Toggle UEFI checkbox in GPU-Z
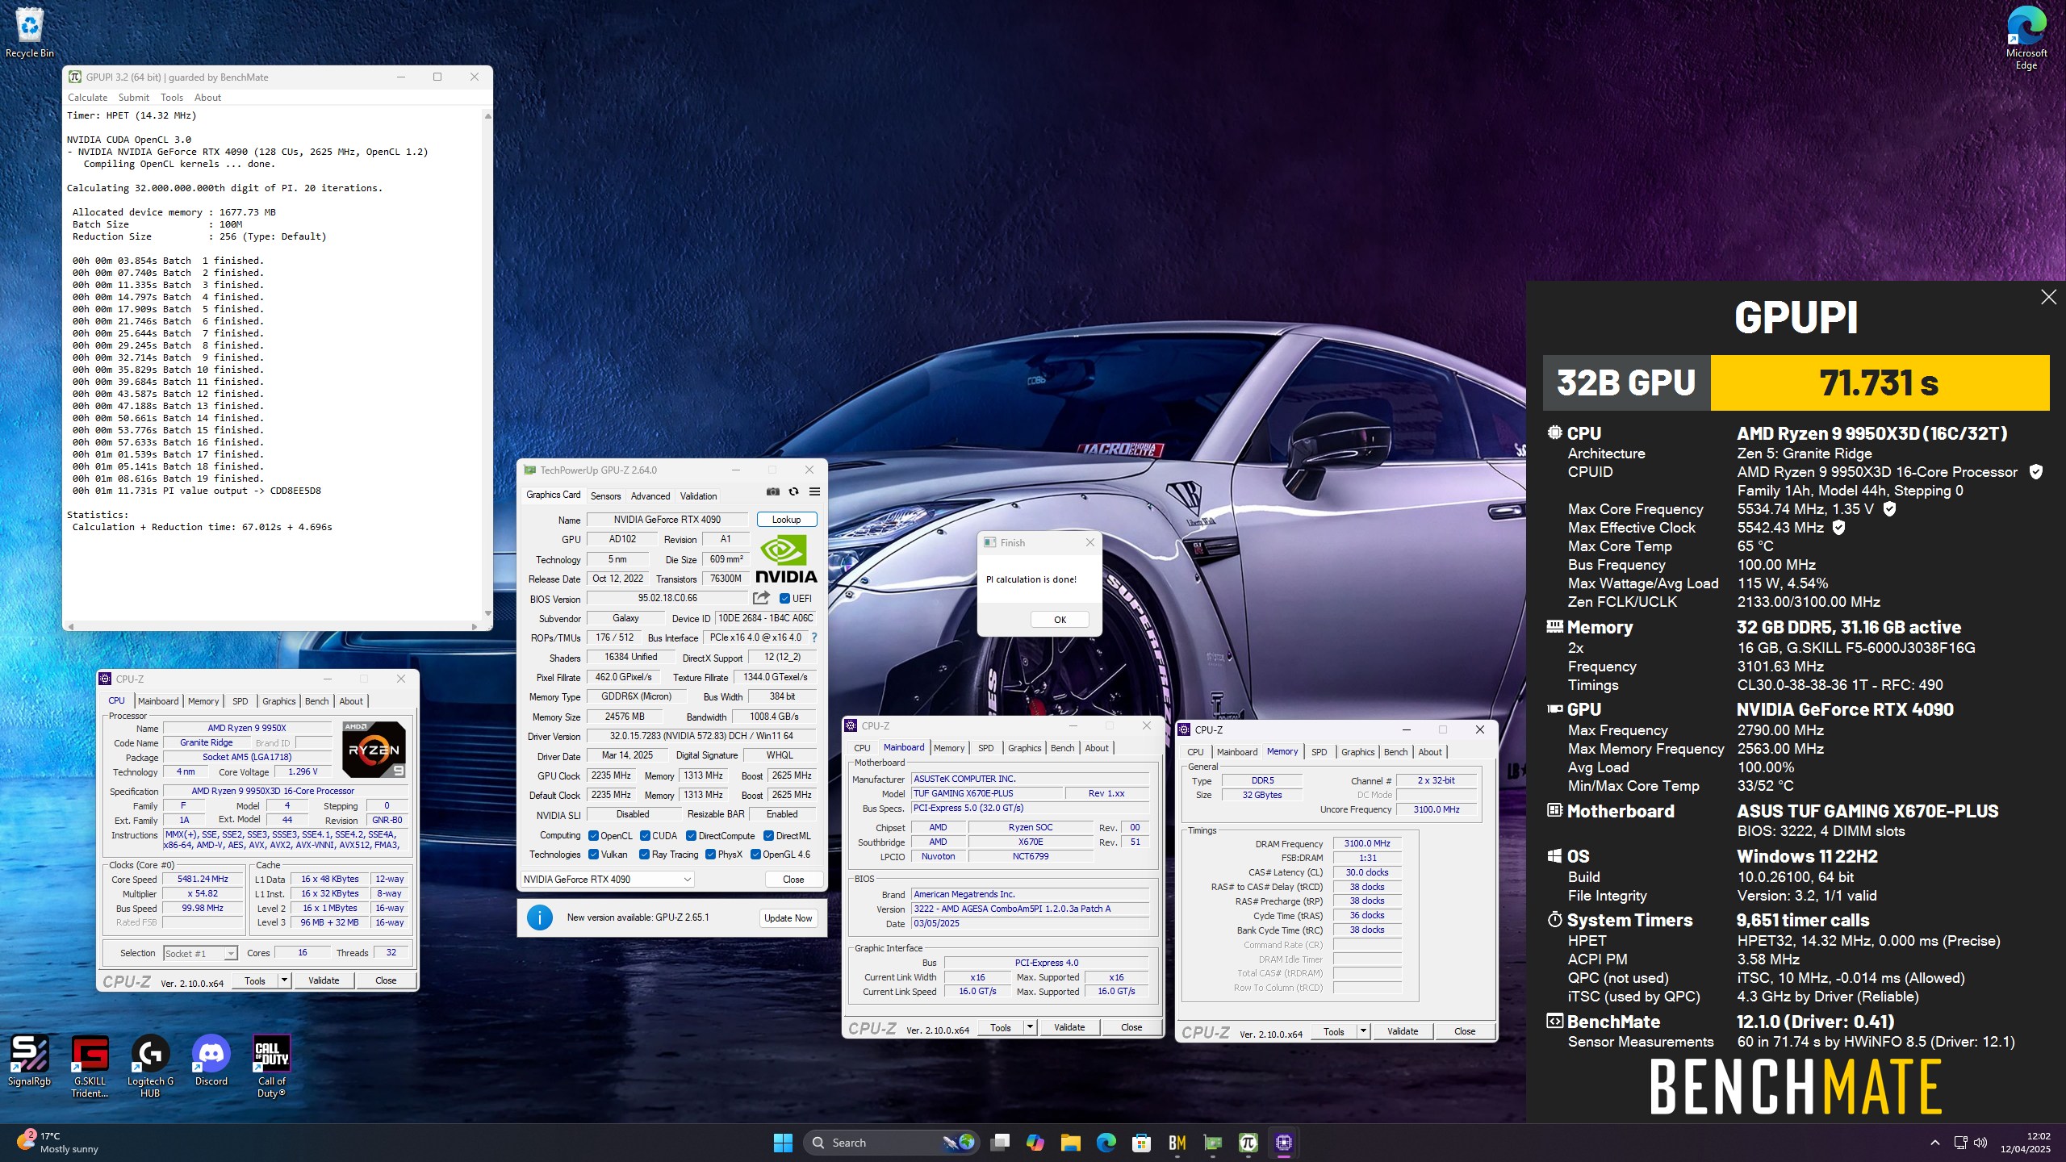 click(784, 599)
